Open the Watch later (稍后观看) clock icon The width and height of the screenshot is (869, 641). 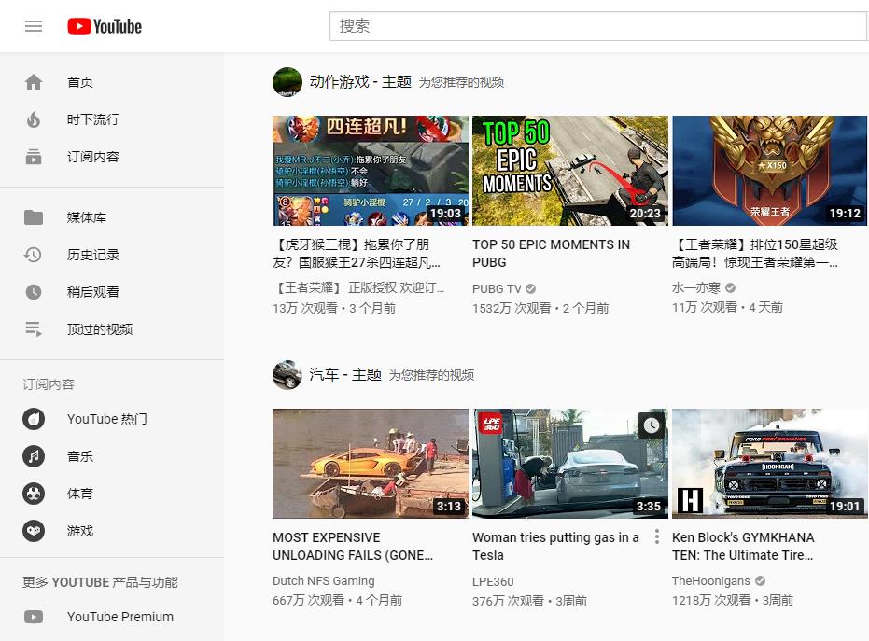pyautogui.click(x=34, y=292)
